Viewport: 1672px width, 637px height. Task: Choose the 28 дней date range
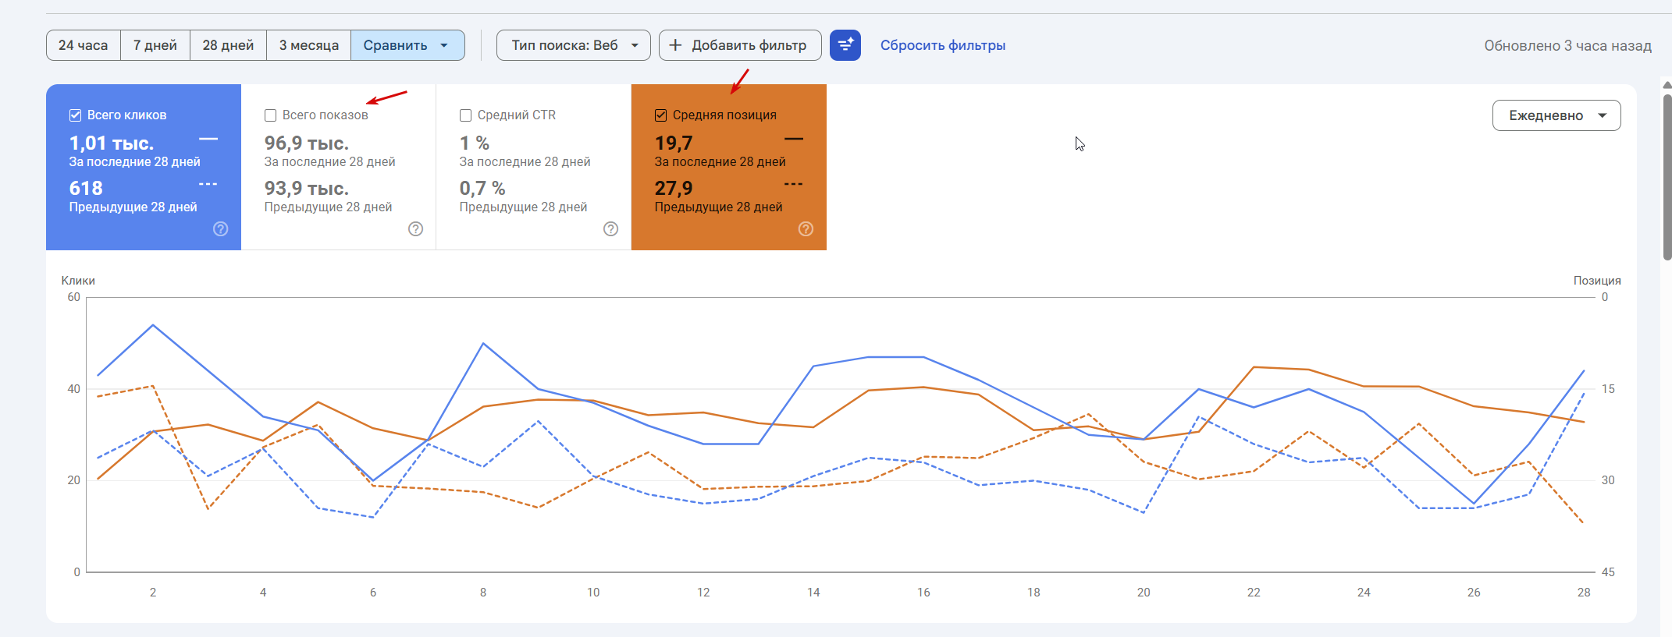pyautogui.click(x=228, y=45)
